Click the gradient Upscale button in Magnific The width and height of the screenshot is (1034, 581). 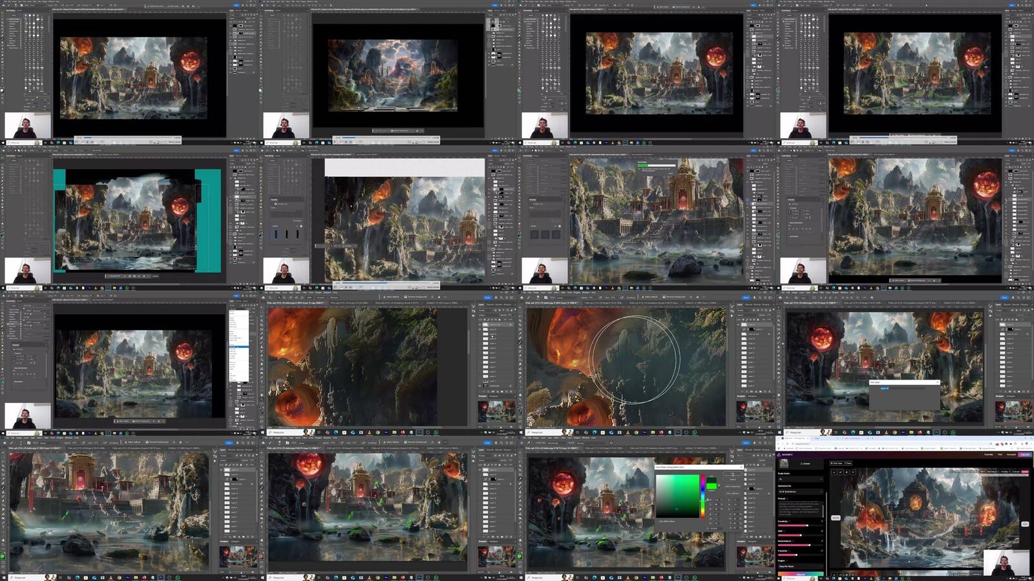coord(801,574)
